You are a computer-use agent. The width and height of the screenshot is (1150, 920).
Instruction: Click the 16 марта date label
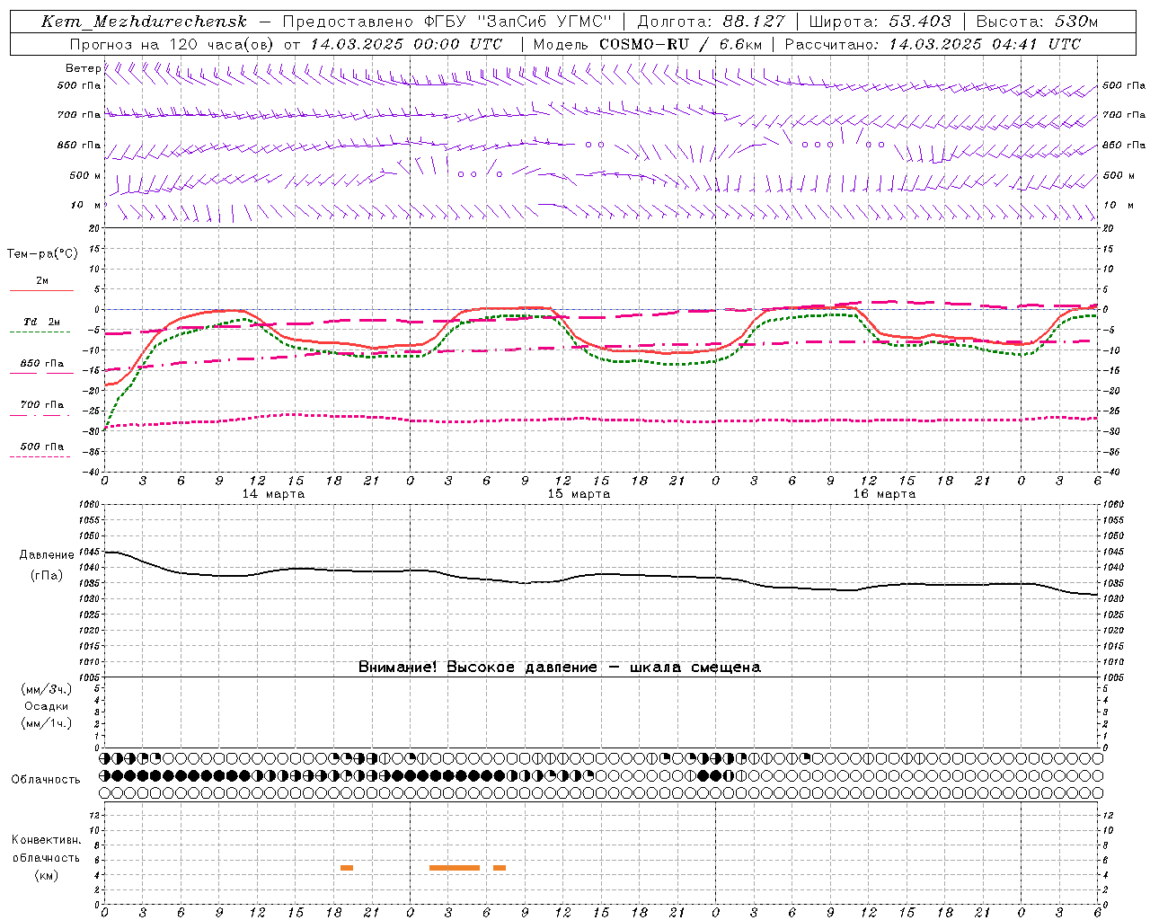[x=885, y=494]
